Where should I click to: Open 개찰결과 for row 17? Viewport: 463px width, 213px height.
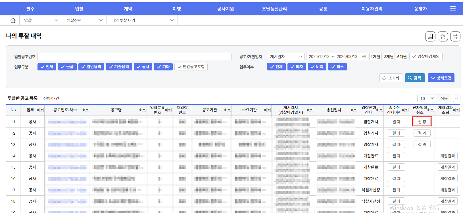coord(448,190)
